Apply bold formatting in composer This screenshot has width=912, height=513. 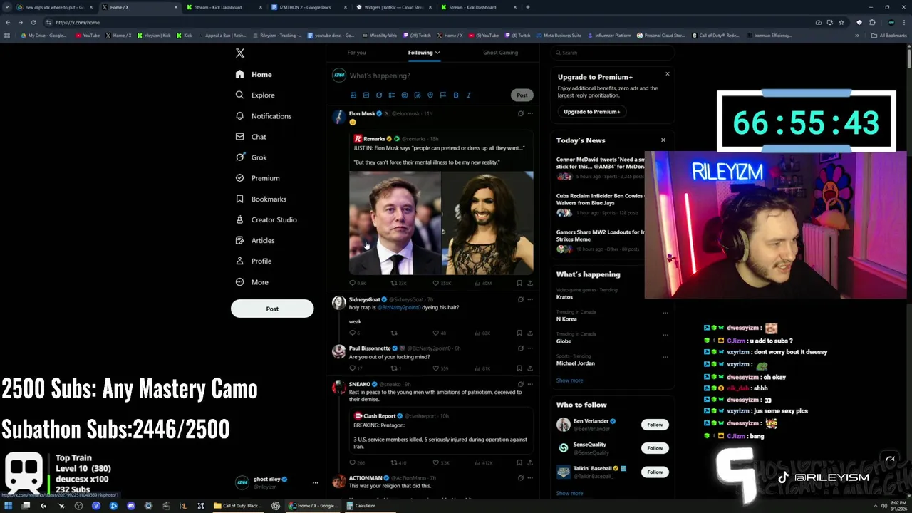coord(456,95)
